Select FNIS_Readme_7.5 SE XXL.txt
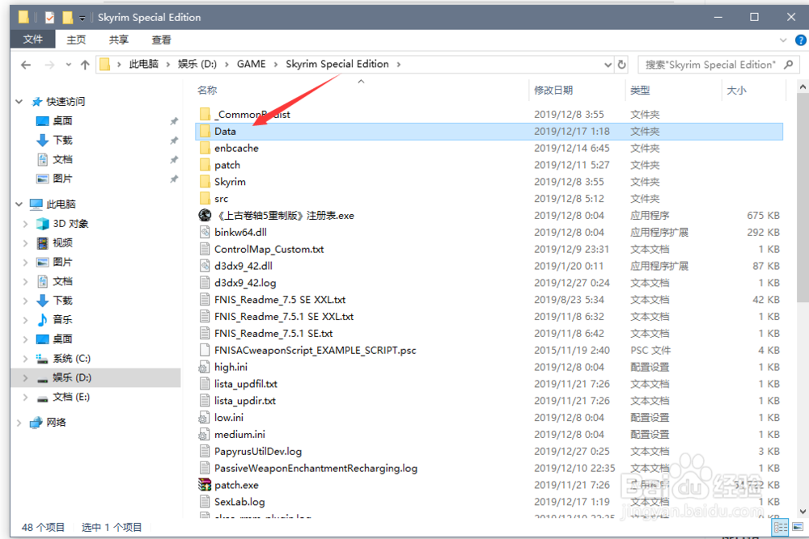The image size is (809, 539). 280,299
